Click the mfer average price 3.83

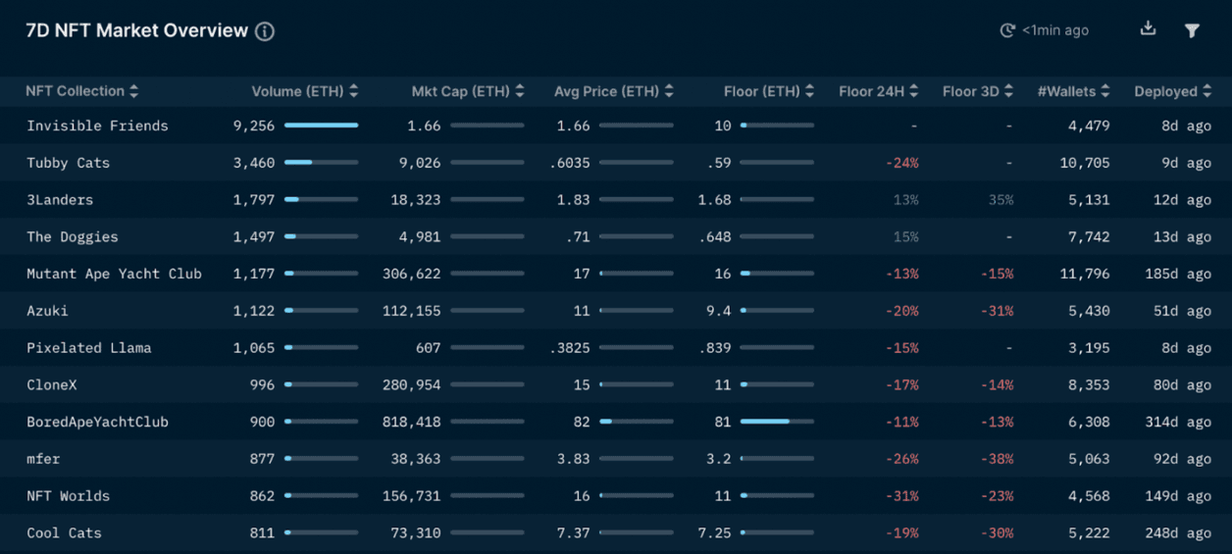coord(573,459)
